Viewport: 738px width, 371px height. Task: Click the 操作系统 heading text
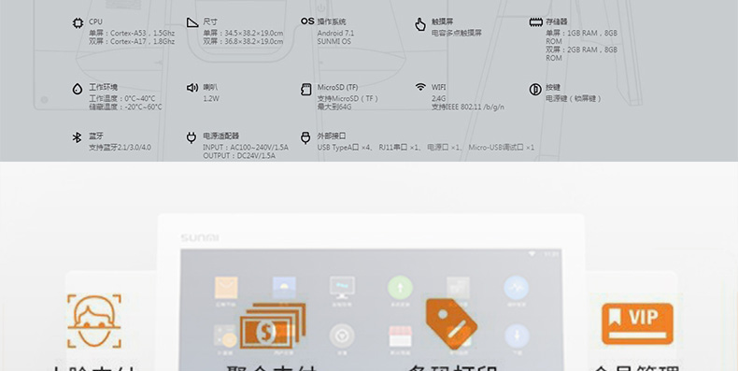332,21
